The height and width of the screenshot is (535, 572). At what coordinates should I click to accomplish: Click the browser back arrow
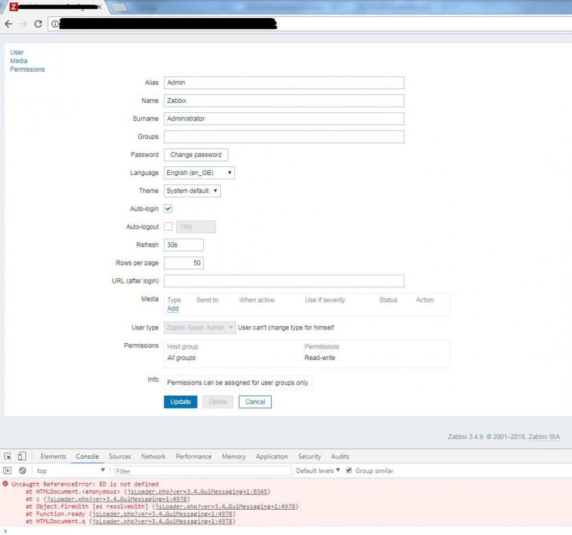8,24
